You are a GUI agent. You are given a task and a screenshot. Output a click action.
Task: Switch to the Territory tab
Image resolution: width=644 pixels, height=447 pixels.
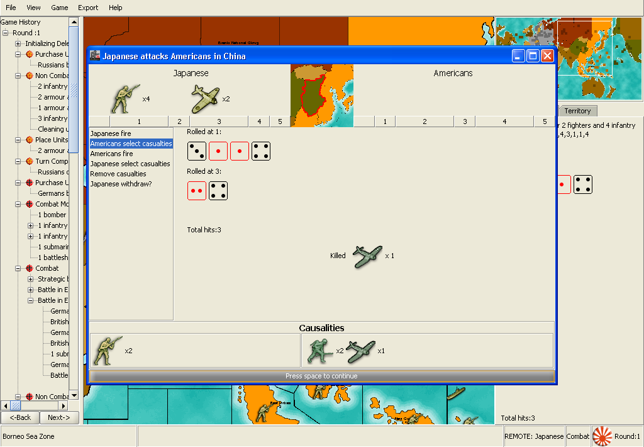(577, 111)
